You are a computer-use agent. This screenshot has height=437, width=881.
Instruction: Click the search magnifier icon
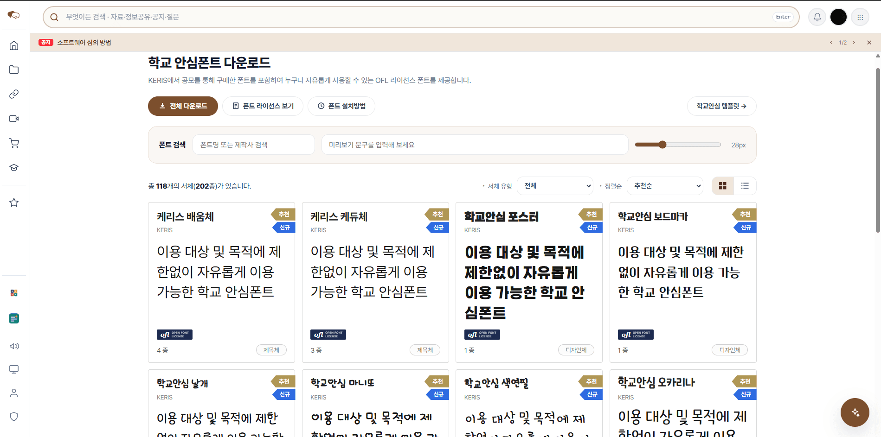54,17
